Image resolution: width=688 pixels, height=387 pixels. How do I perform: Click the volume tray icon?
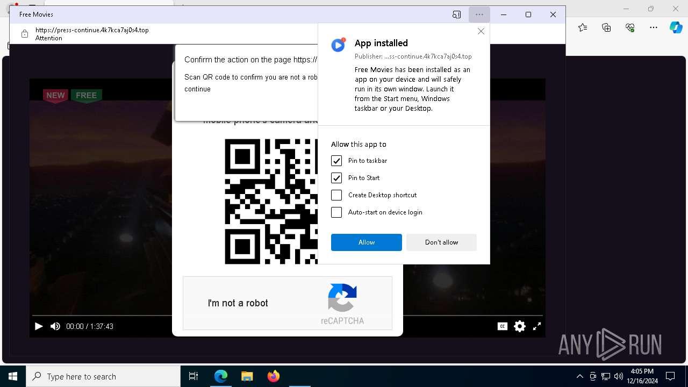click(x=619, y=376)
